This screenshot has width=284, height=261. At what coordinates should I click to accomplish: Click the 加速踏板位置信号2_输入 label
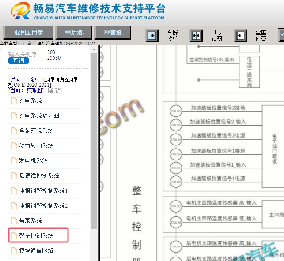tap(218, 122)
